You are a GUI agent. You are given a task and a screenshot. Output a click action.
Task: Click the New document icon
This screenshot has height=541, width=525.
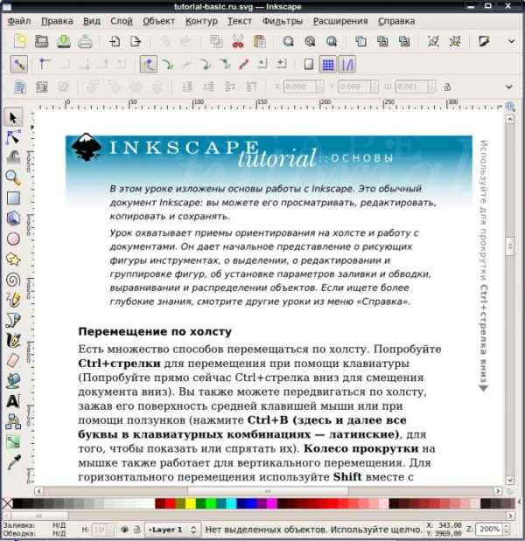[20, 41]
